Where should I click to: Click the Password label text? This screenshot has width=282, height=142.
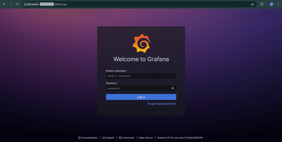(111, 83)
